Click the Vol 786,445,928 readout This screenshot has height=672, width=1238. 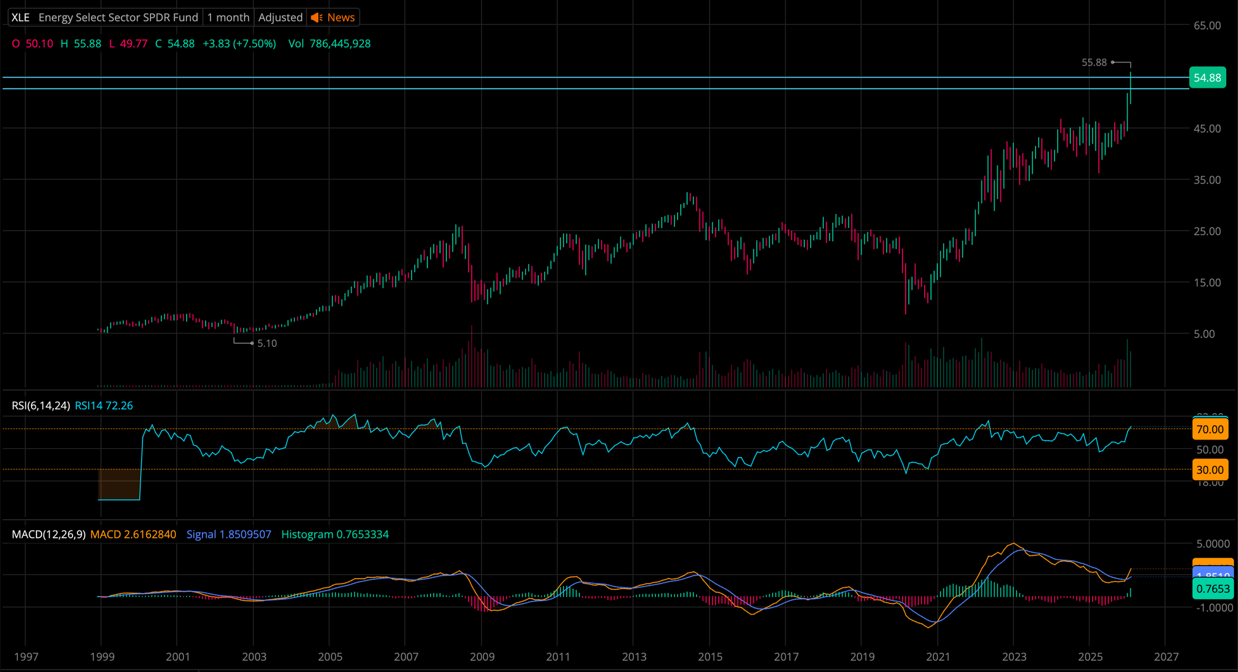coord(329,44)
